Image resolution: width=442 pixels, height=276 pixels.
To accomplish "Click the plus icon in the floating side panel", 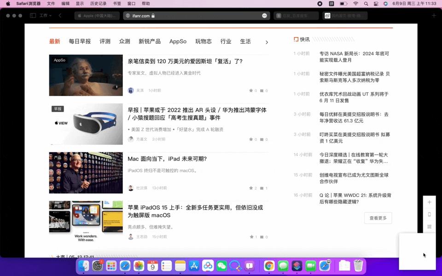I will (430, 201).
